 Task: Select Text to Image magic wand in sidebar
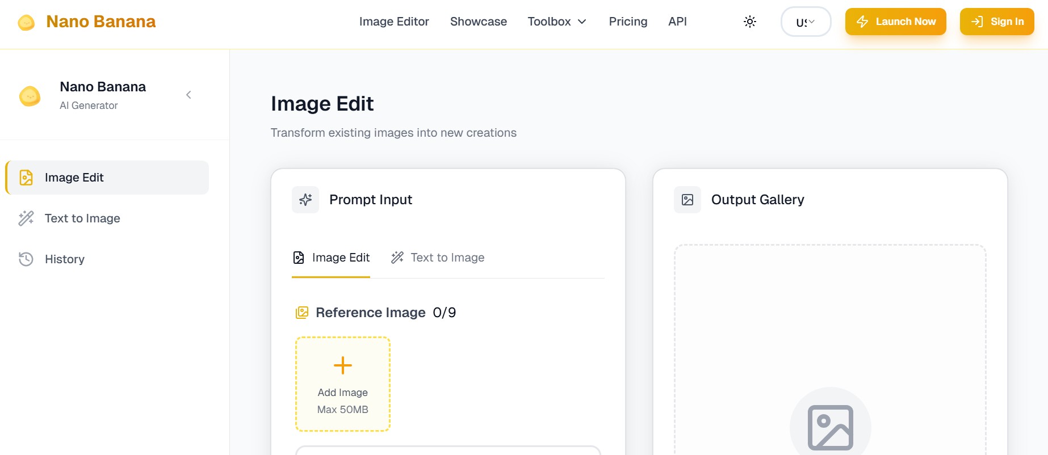[x=26, y=218]
